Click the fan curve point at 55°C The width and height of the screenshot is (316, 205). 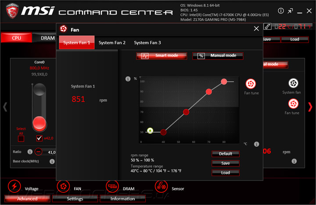[186, 112]
